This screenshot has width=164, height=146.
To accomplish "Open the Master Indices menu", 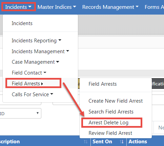I will tap(57, 7).
